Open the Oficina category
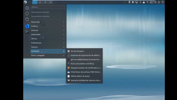Image resolution: width=177 pixels, height=100 pixels. (48, 39)
